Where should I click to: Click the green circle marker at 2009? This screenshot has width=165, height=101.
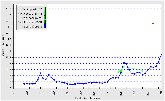(x=118, y=72)
